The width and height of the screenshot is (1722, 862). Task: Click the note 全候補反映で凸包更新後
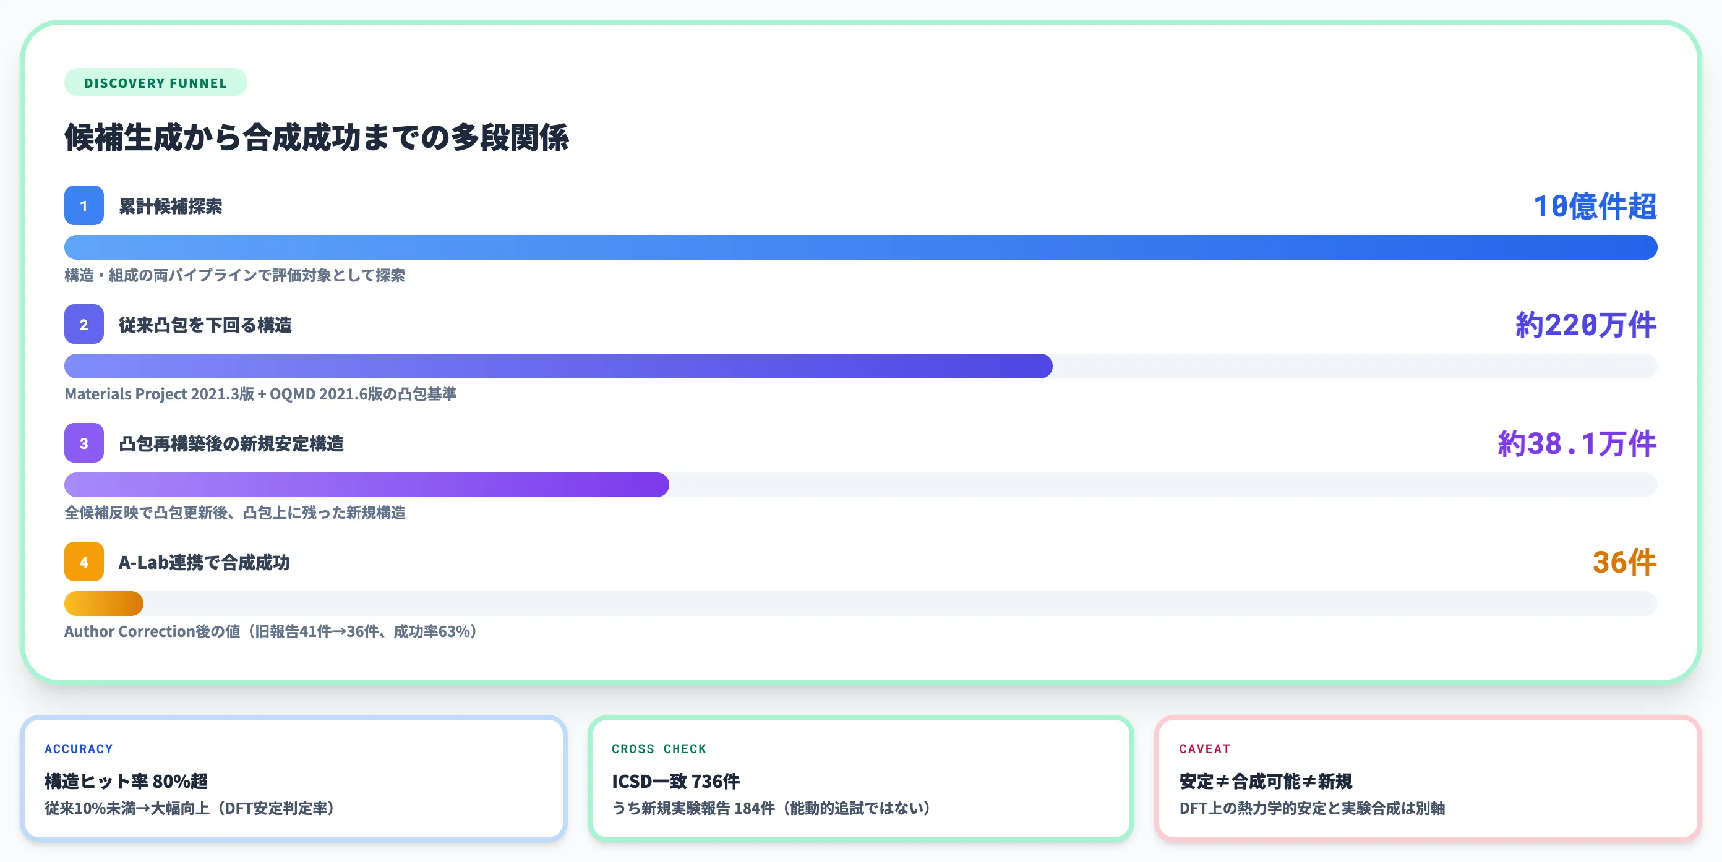coord(235,513)
